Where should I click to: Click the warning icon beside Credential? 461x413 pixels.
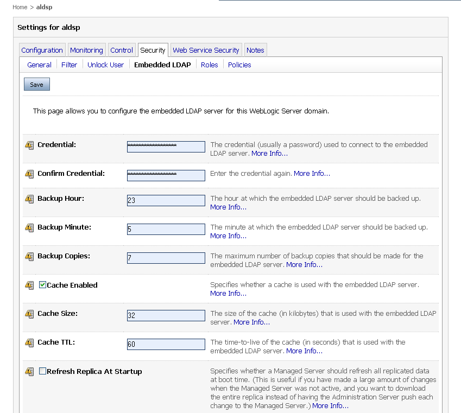pos(29,145)
